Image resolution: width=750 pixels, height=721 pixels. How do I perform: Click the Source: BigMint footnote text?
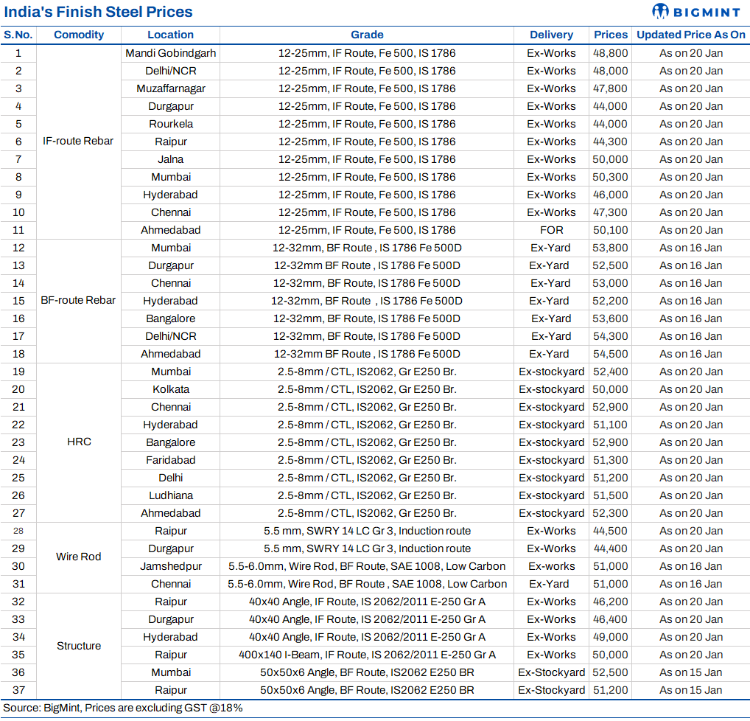tap(123, 708)
